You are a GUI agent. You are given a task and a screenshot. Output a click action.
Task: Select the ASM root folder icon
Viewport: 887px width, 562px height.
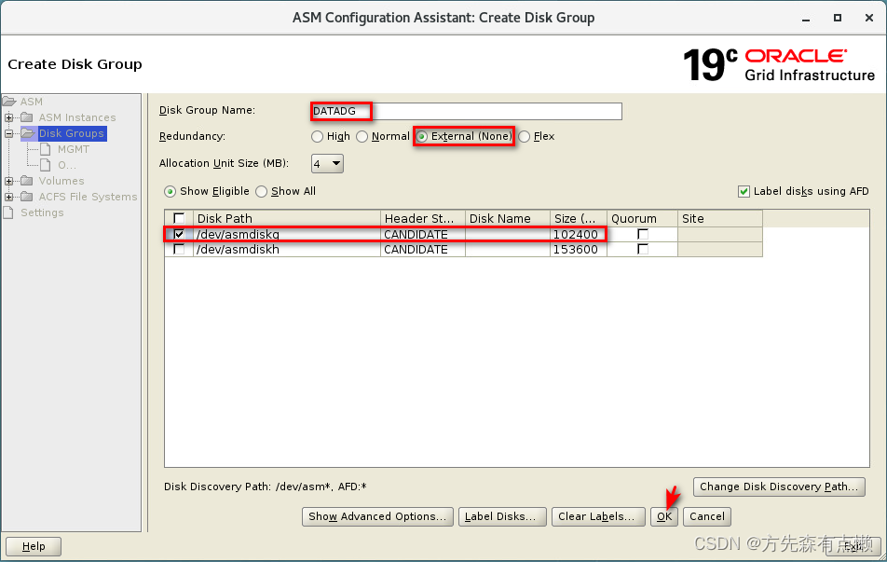point(8,102)
